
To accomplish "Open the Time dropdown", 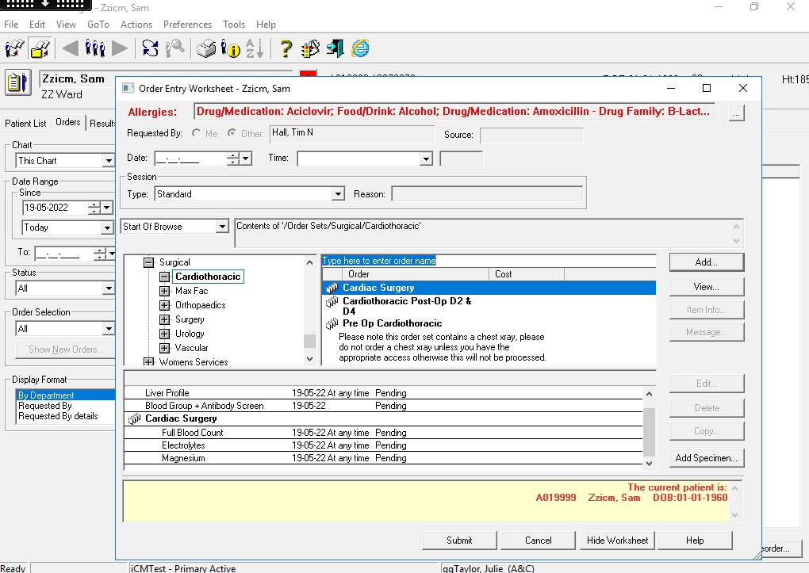I will (426, 159).
